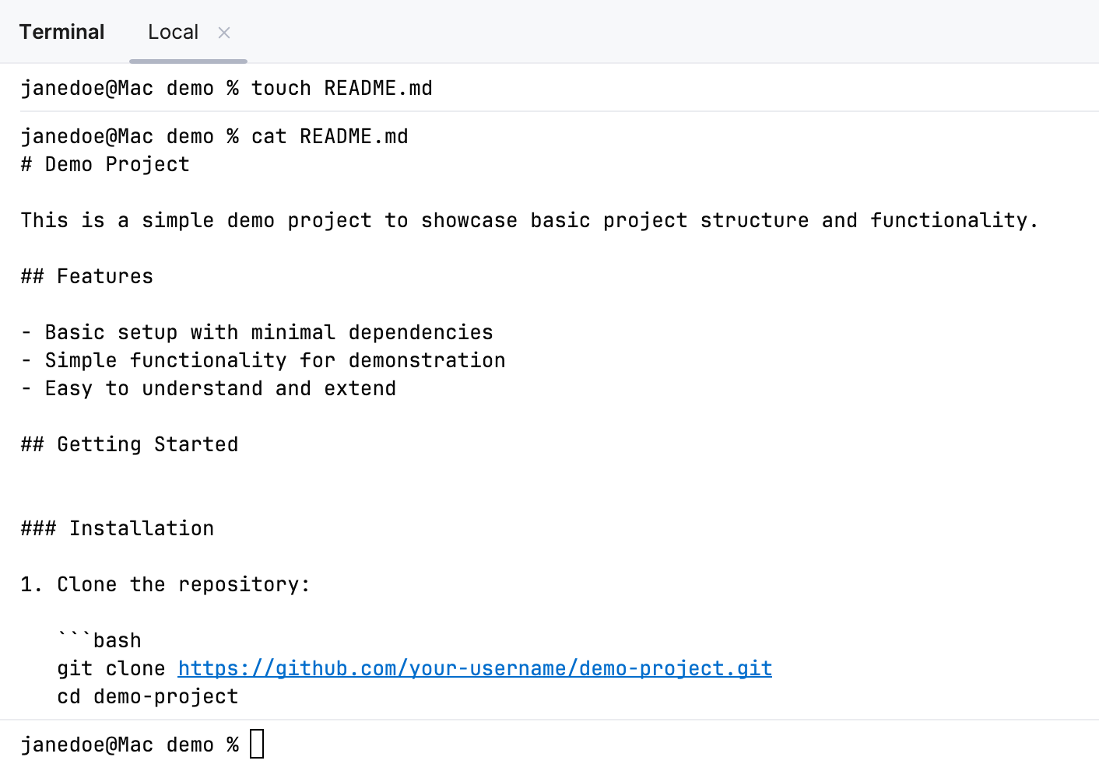Click the bash code fence marker
Image resolution: width=1099 pixels, height=778 pixels.
click(100, 640)
